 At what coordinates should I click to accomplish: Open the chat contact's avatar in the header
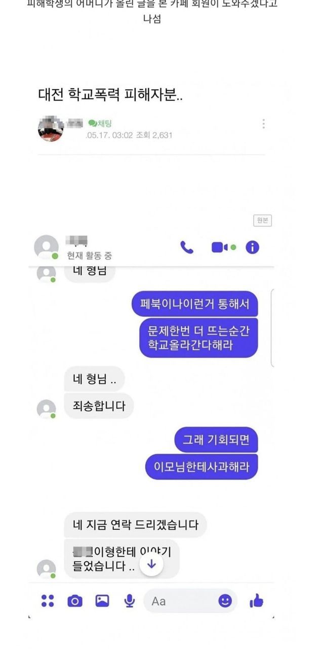(x=46, y=247)
